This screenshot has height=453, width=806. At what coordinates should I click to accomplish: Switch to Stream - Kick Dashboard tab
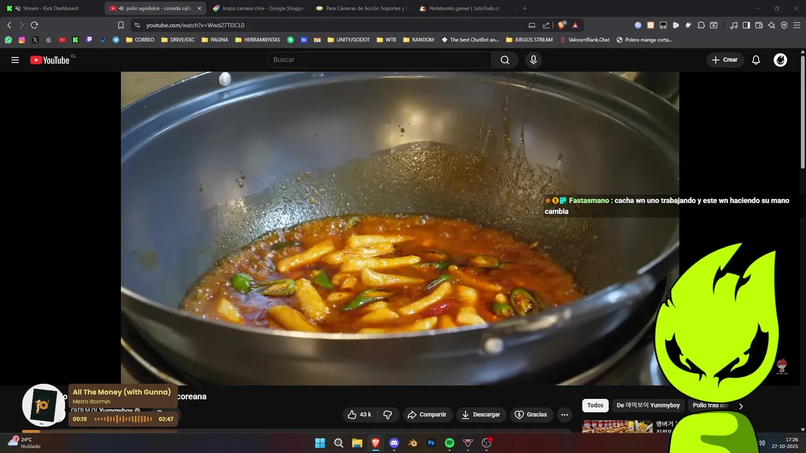[x=52, y=8]
